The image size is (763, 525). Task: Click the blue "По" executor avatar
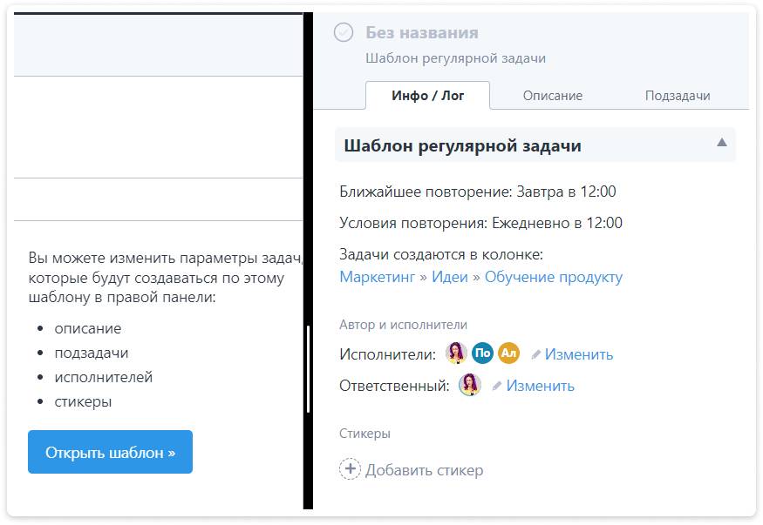pos(482,353)
